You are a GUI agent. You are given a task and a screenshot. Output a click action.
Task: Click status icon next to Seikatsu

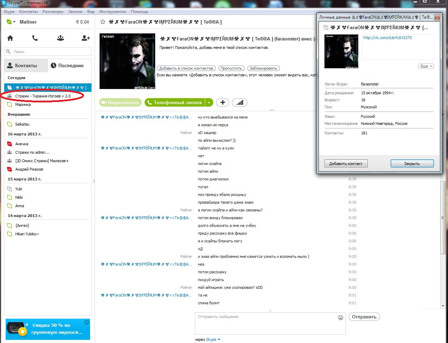10,124
